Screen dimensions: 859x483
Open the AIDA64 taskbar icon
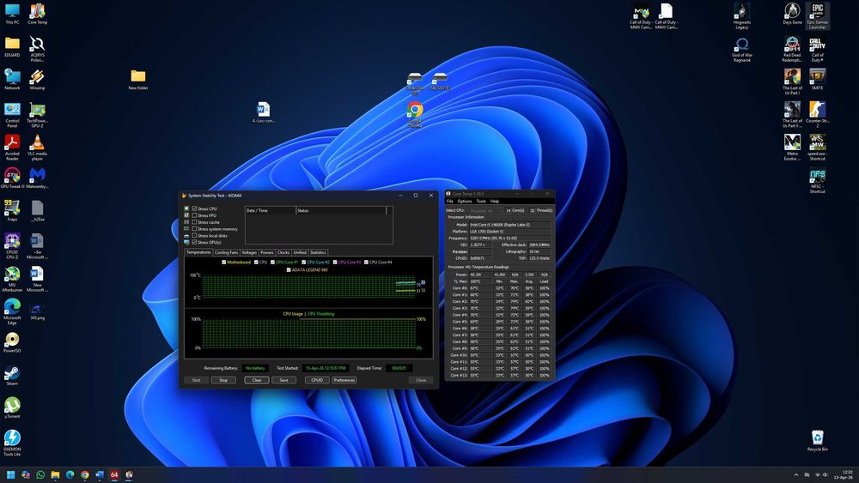coord(114,474)
